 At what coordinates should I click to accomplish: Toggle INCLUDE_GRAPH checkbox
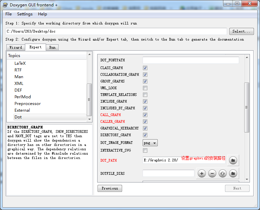point(145,101)
